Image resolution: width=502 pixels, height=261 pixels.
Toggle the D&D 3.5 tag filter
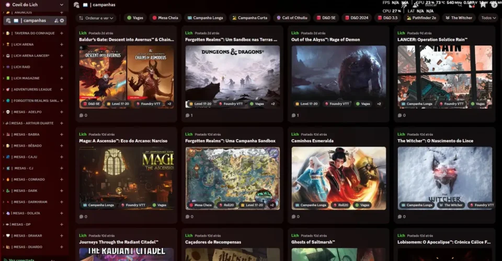387,18
